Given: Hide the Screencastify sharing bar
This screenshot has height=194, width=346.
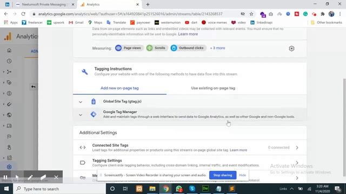Looking at the screenshot, I should point(243,175).
